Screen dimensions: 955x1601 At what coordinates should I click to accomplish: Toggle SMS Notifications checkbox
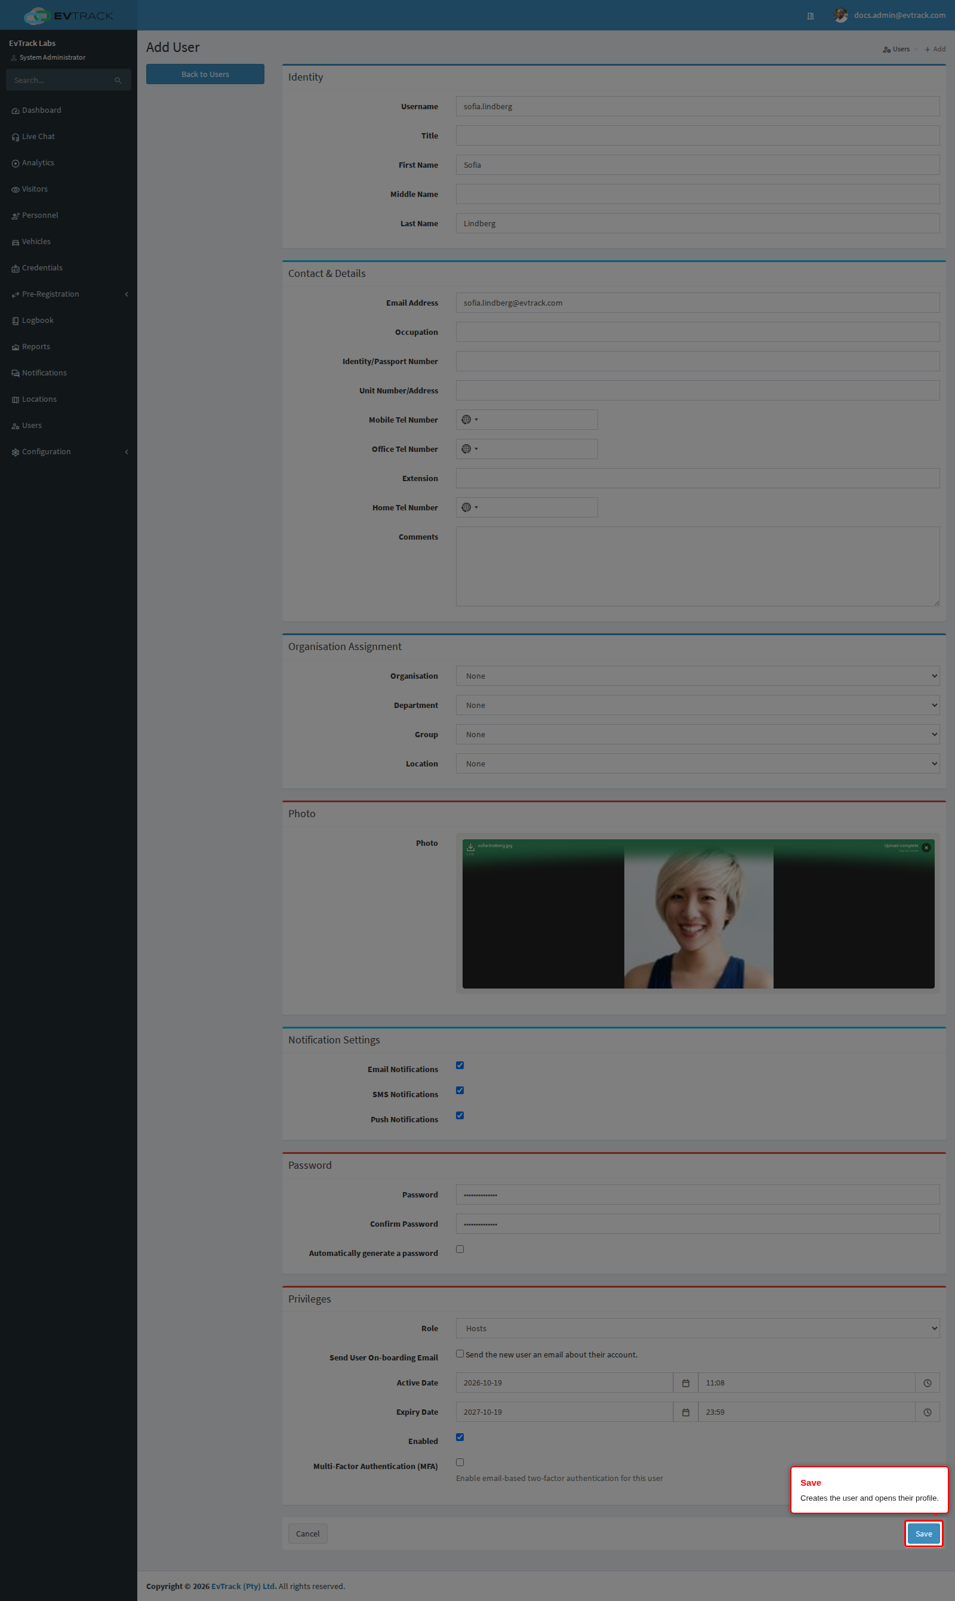pyautogui.click(x=460, y=1090)
